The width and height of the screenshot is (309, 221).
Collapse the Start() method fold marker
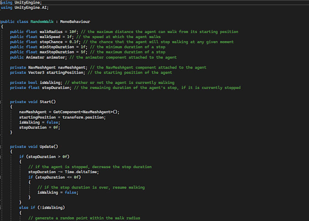click(x=0, y=102)
